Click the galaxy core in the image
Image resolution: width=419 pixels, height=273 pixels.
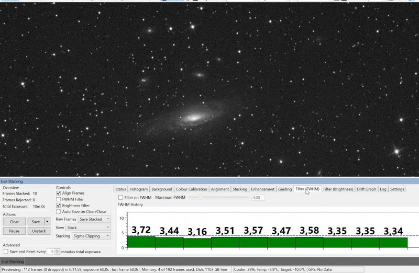pos(194,118)
